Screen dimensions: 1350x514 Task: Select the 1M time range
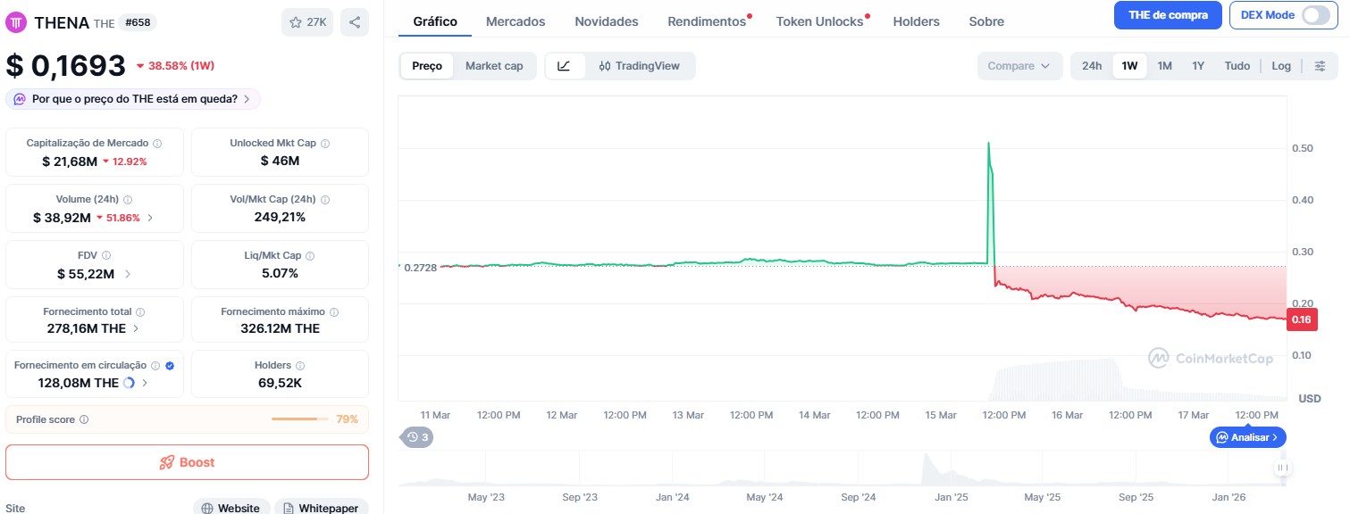click(x=1165, y=66)
